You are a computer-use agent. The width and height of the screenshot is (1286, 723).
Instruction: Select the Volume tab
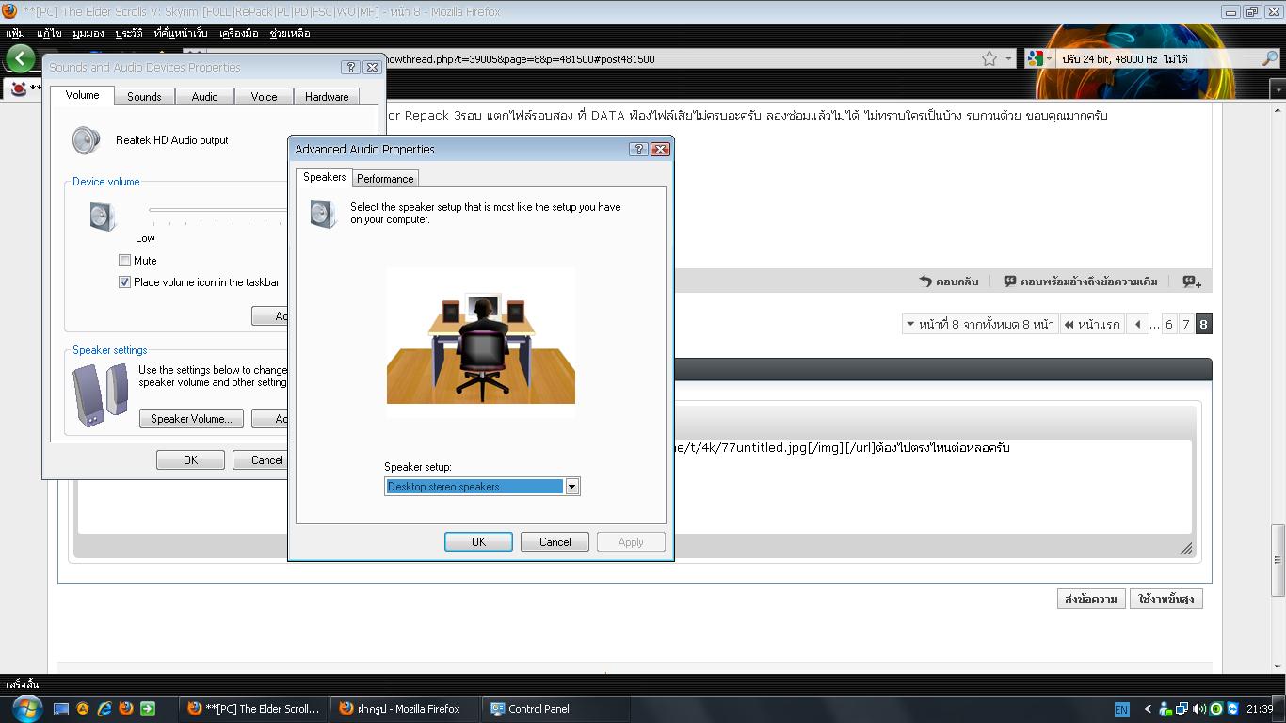[x=82, y=95]
